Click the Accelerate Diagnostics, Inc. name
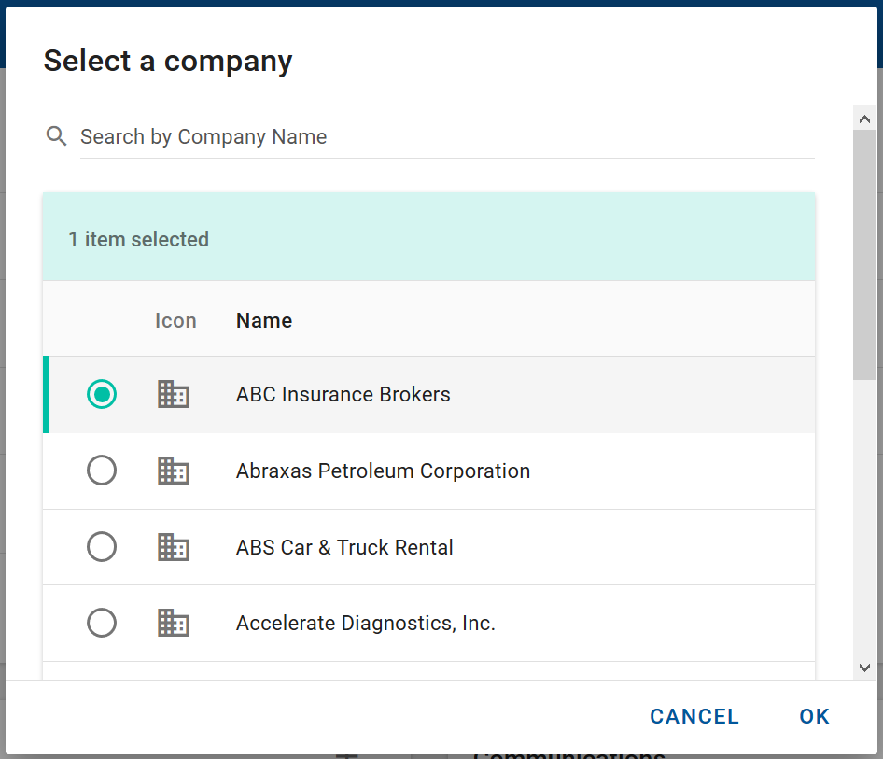Image resolution: width=883 pixels, height=759 pixels. 365,623
